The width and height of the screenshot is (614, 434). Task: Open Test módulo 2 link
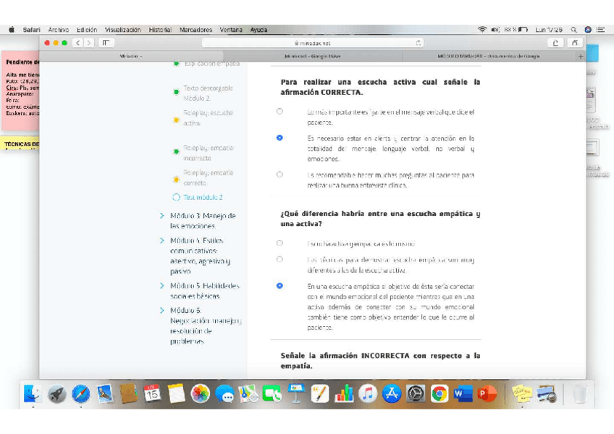(x=203, y=197)
